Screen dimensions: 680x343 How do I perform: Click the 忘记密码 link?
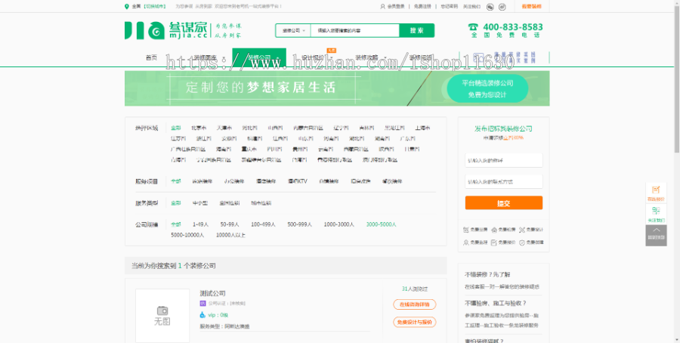pos(449,7)
